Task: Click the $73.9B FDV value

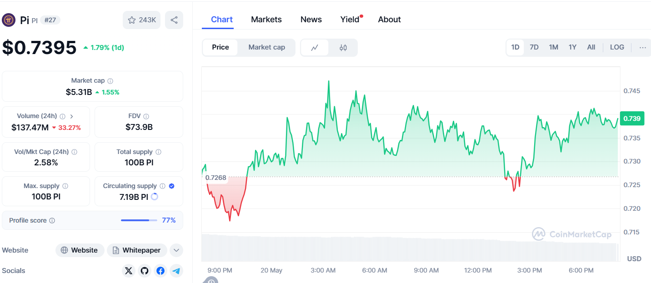Action: tap(139, 127)
